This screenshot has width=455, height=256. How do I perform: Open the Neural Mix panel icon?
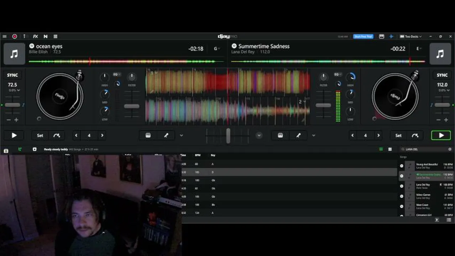46,36
